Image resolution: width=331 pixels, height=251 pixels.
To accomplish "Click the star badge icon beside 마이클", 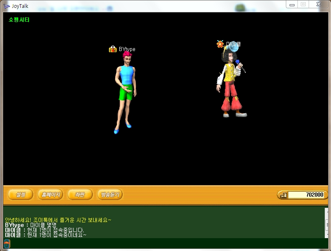I will click(220, 44).
